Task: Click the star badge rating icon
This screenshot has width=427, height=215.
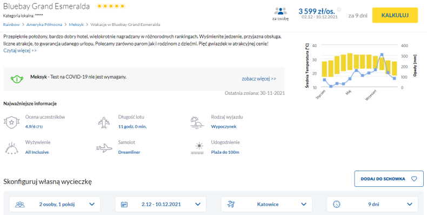Action: [x=11, y=122]
